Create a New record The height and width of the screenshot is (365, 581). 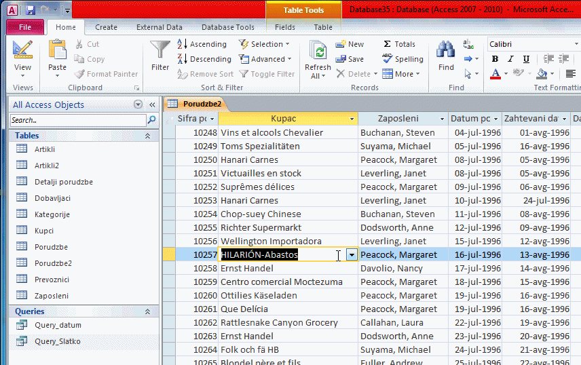click(350, 44)
